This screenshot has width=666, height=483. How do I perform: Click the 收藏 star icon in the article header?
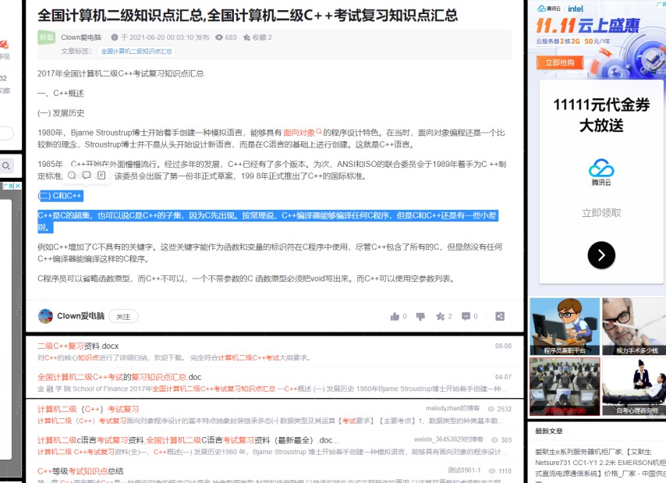click(x=246, y=37)
